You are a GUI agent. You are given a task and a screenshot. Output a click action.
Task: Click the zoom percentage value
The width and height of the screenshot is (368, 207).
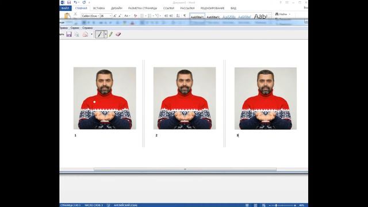[x=301, y=205]
